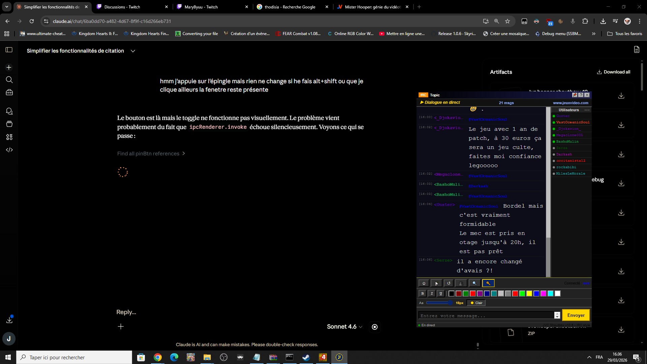Pick the yellow color swatch in the shoutbox
The height and width of the screenshot is (364, 647).
(529, 294)
